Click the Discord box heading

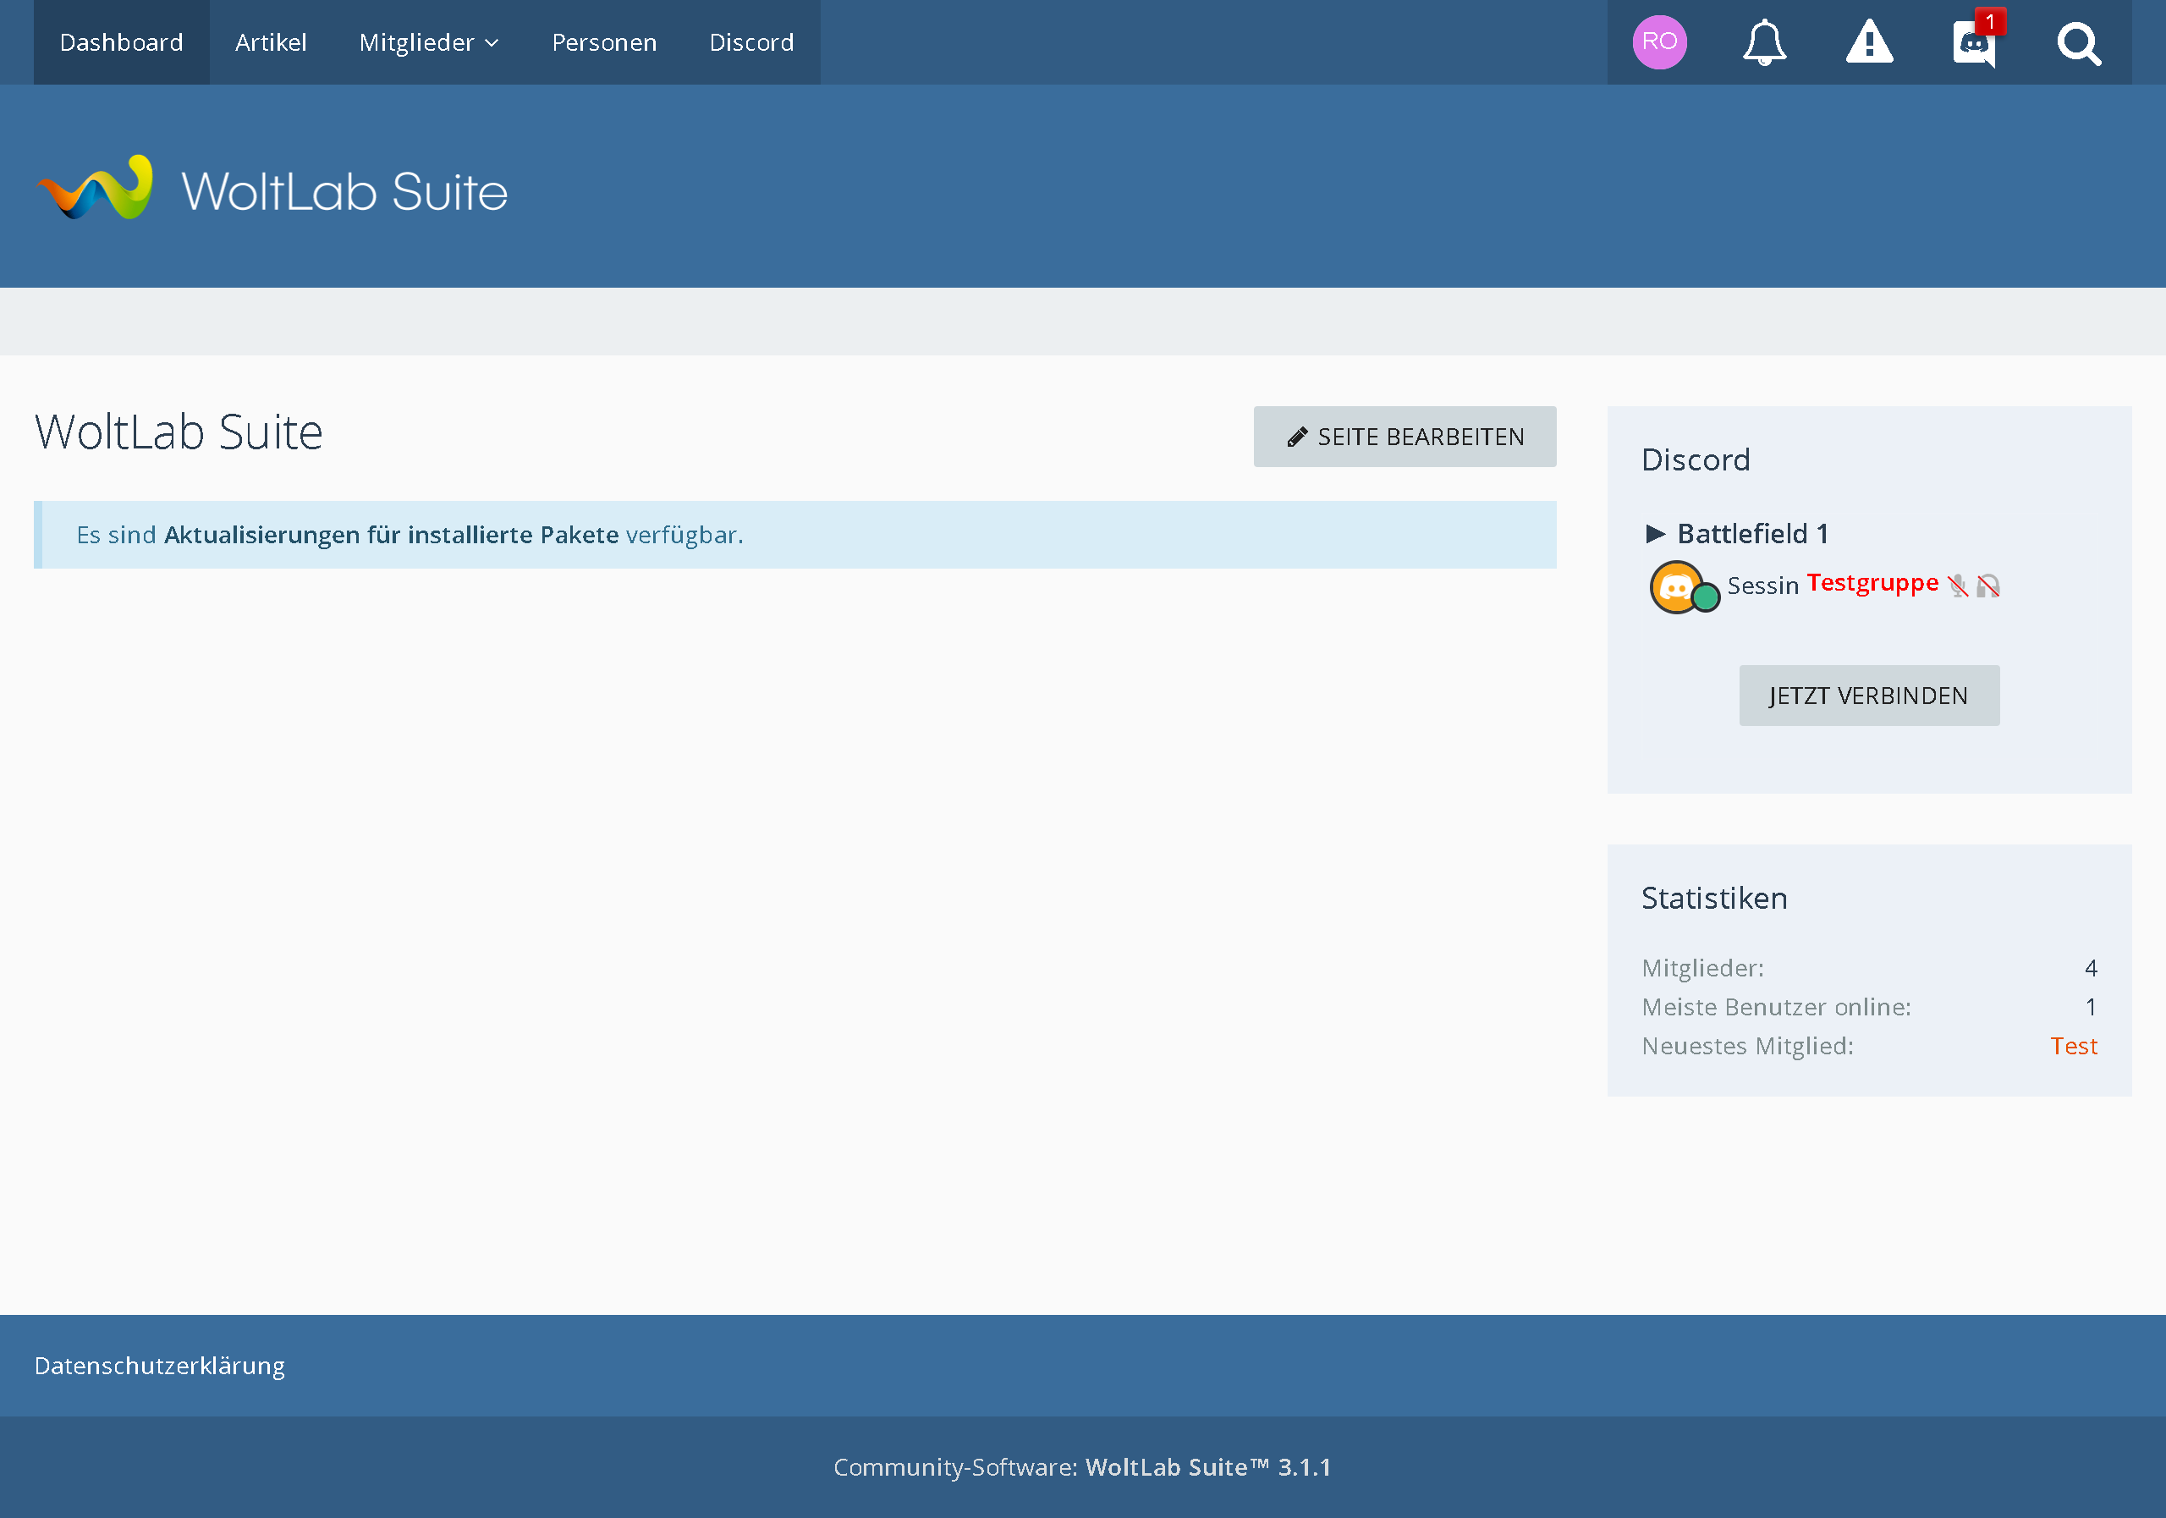tap(1696, 459)
